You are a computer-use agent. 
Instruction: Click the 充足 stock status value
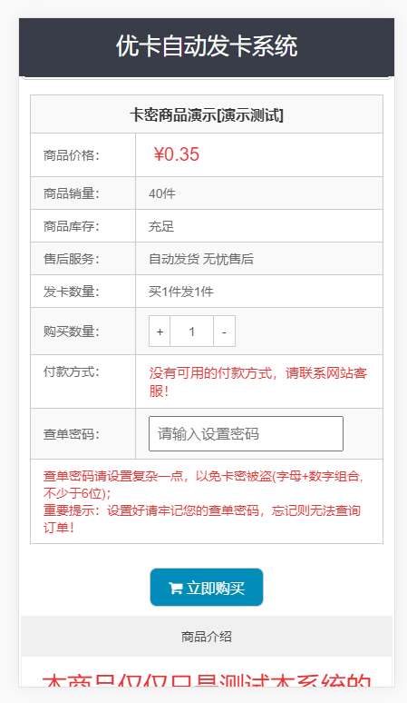click(161, 226)
